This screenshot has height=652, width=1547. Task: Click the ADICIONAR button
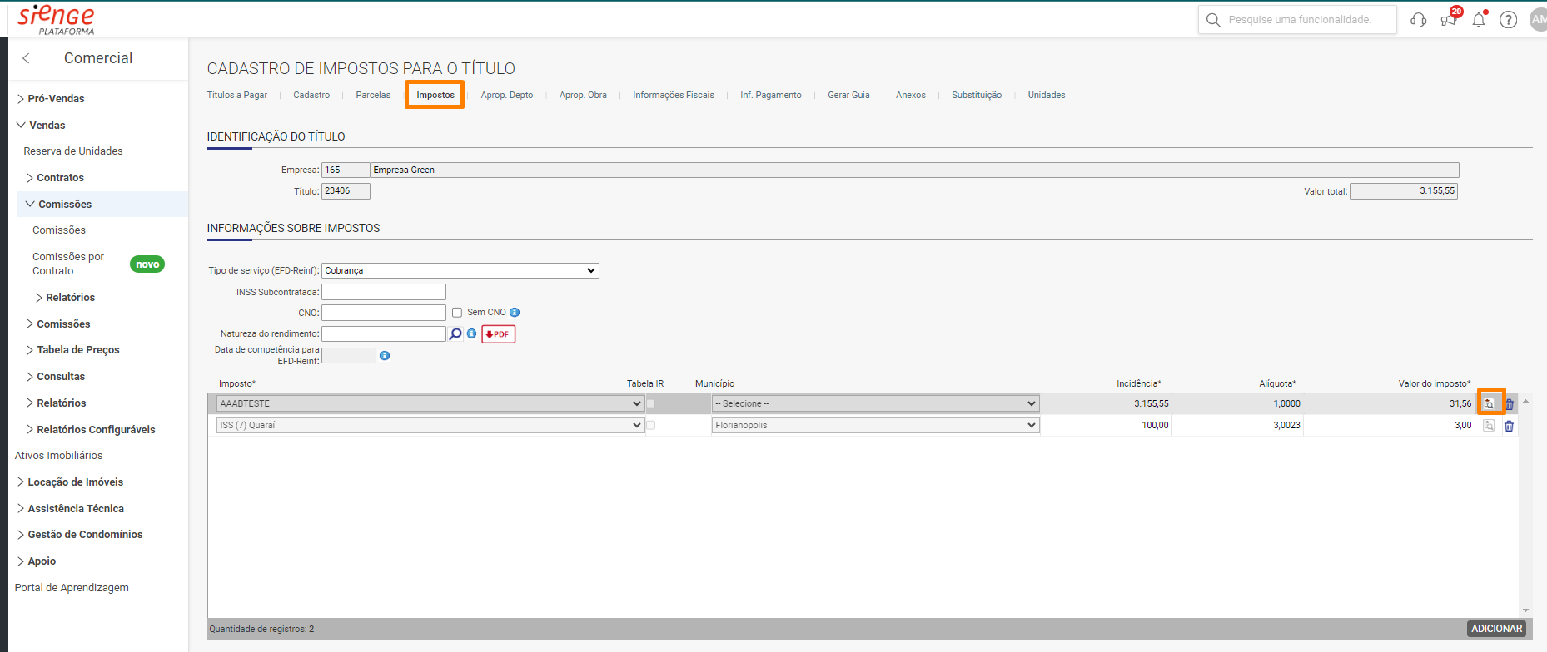tap(1496, 629)
